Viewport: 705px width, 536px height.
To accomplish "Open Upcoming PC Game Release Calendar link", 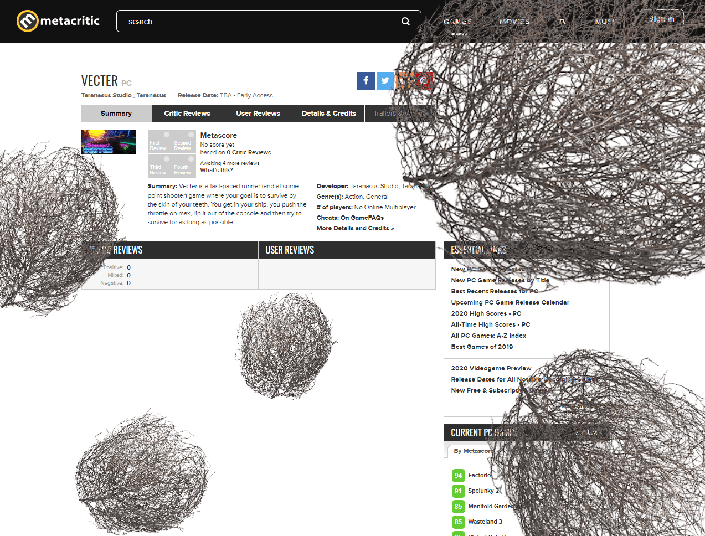I will 510,303.
